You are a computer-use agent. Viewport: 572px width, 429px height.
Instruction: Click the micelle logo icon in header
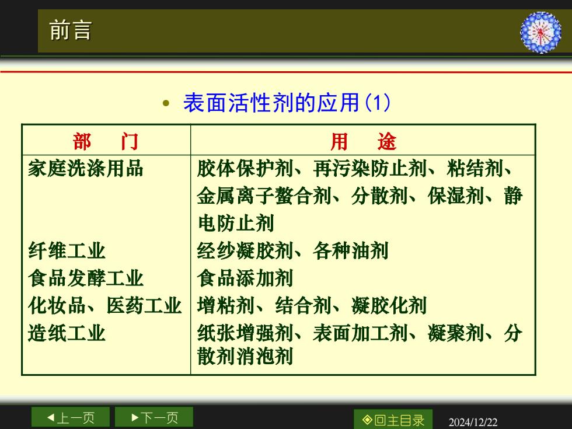[540, 33]
